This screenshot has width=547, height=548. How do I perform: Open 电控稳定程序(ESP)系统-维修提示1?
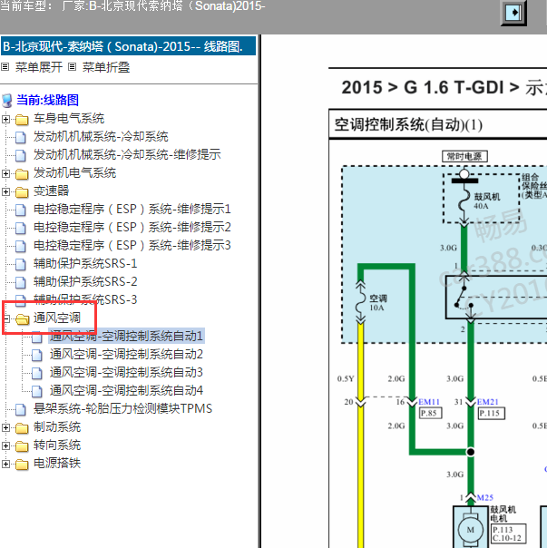(132, 210)
